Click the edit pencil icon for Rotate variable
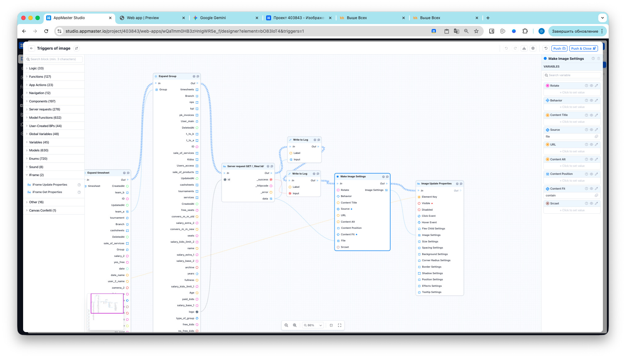This screenshot has height=358, width=626. point(596,86)
